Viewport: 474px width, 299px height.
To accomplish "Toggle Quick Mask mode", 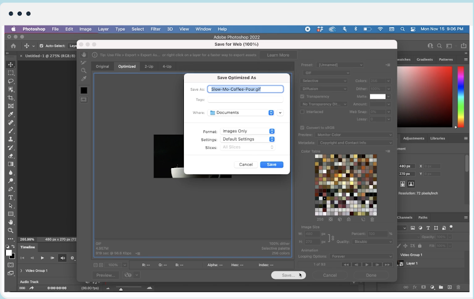I will coord(11,265).
